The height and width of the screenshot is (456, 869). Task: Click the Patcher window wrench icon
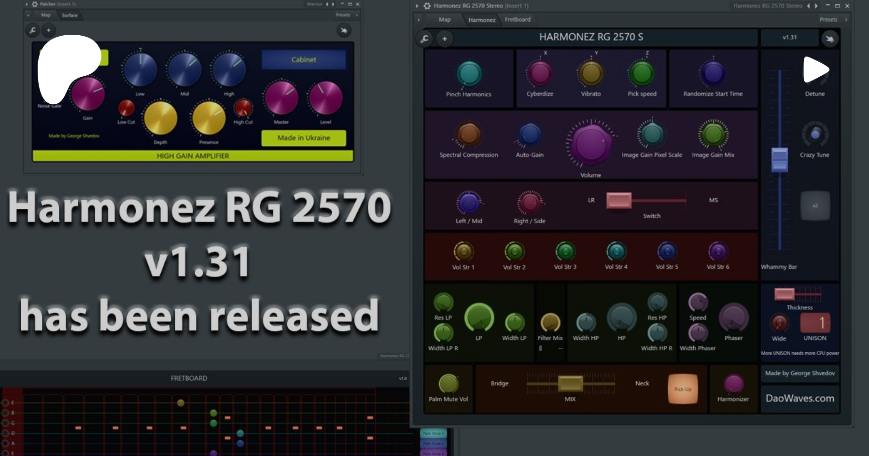(33, 30)
